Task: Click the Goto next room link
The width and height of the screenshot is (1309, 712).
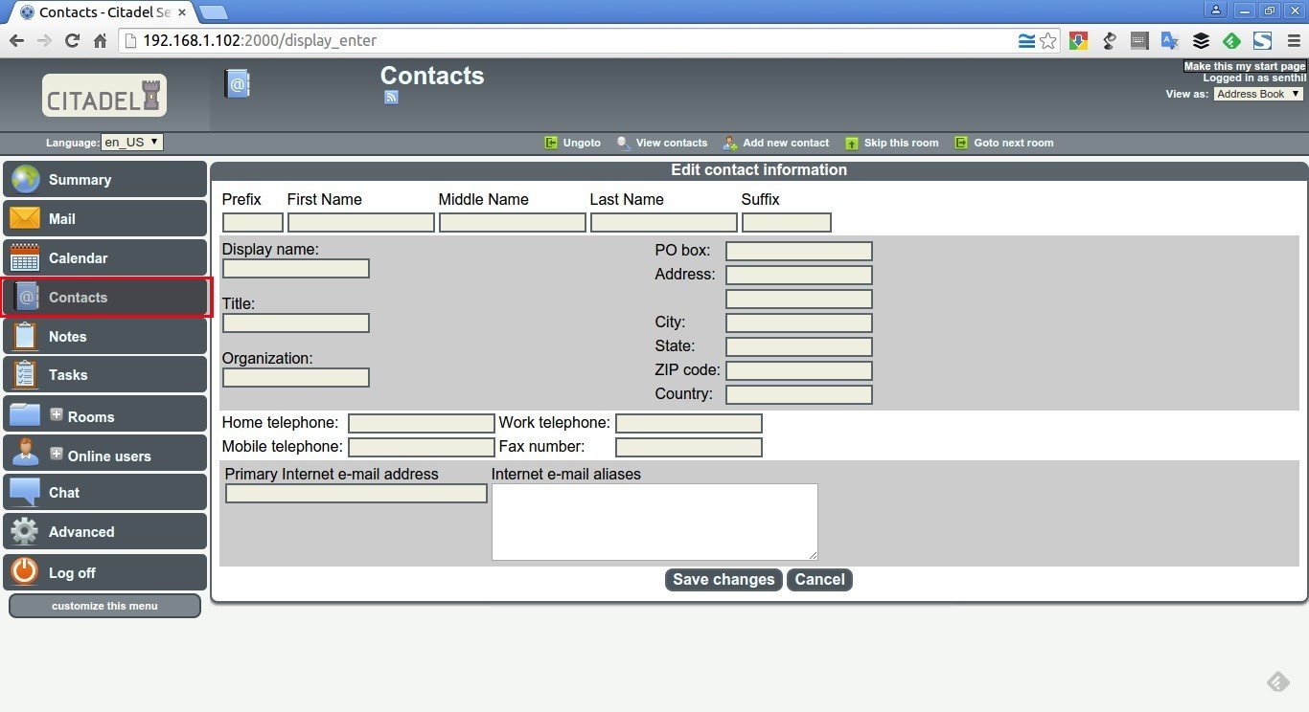Action: click(x=1014, y=143)
